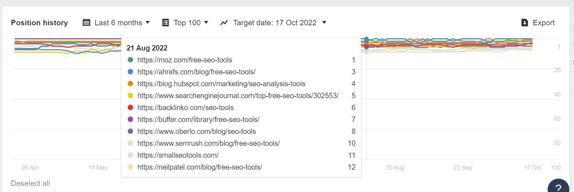The height and width of the screenshot is (192, 574).
Task: Expand the Top 100 dropdown arrow
Action: pyautogui.click(x=206, y=22)
